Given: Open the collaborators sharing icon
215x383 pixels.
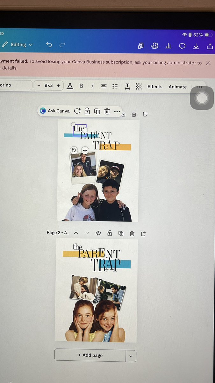Looking at the screenshot, I should point(154,46).
